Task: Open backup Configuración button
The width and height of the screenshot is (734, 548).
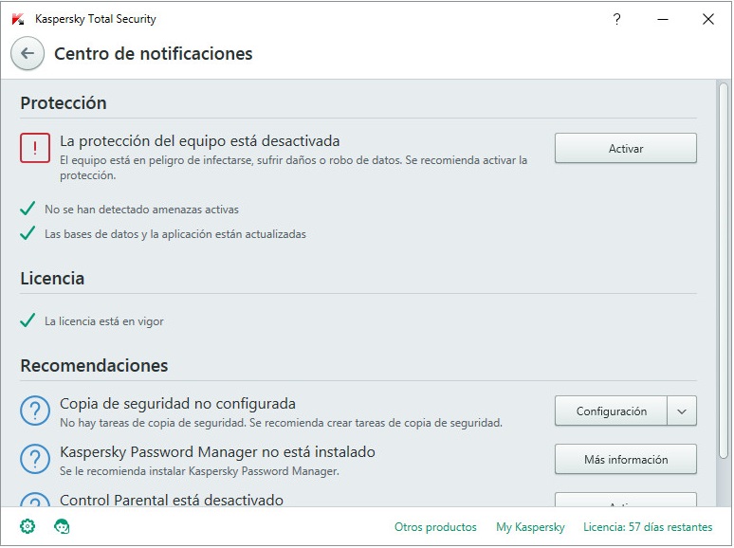Action: click(x=611, y=411)
